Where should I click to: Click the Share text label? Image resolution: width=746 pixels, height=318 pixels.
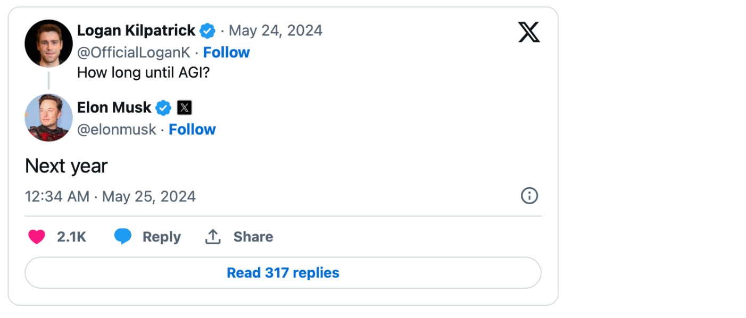253,237
